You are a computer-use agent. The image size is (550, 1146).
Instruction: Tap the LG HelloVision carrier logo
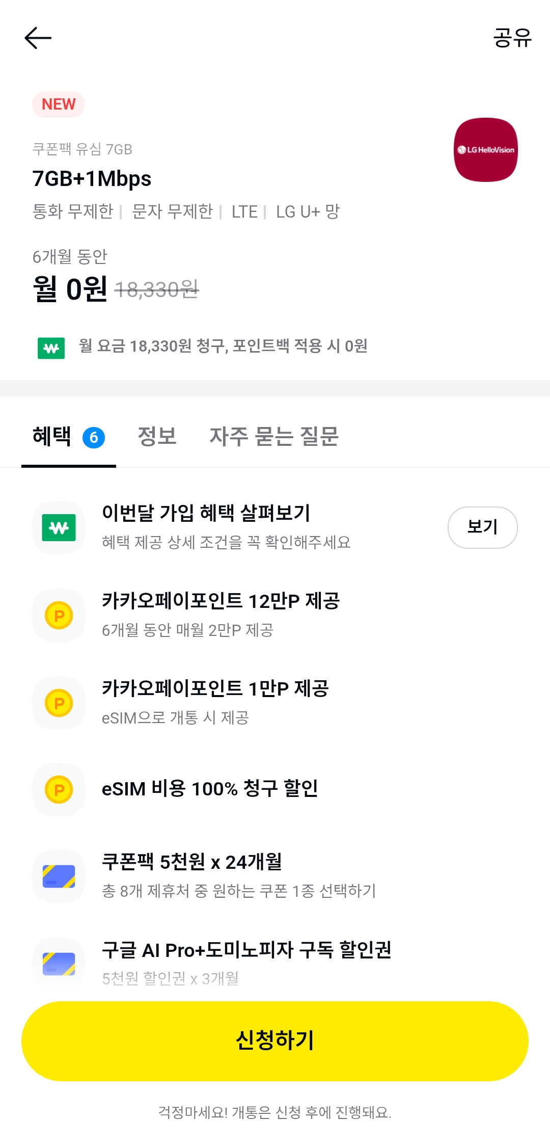point(486,150)
